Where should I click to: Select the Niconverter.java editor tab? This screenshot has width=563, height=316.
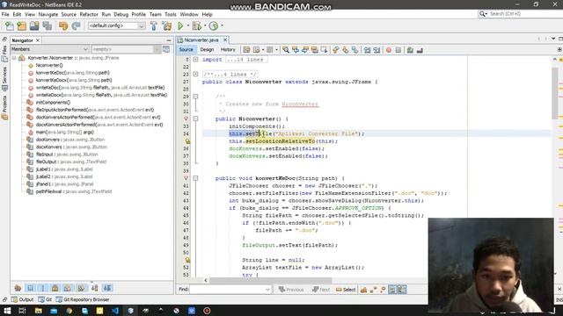click(x=201, y=40)
